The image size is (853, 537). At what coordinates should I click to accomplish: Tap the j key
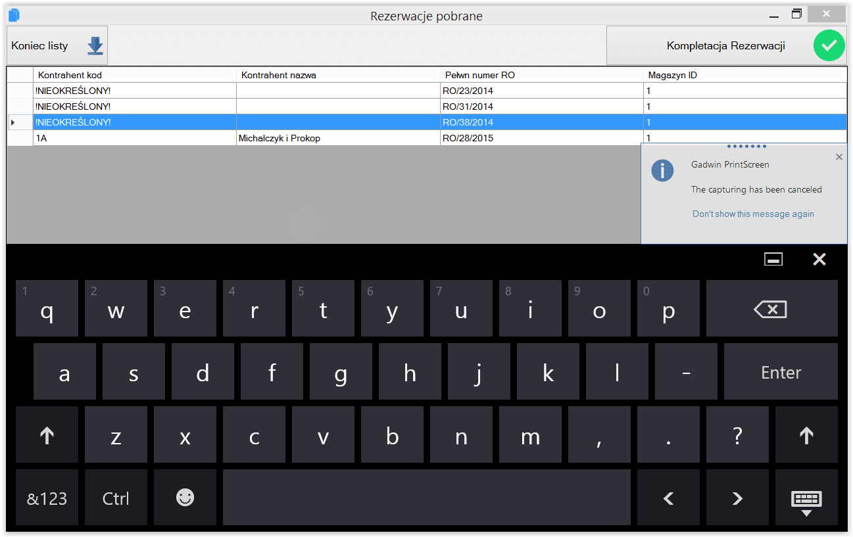[479, 371]
